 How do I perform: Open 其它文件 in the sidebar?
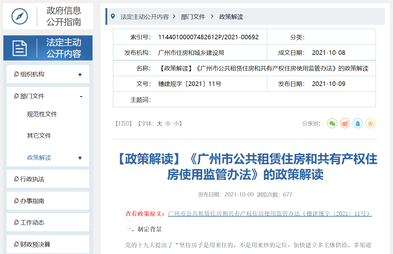point(39,136)
